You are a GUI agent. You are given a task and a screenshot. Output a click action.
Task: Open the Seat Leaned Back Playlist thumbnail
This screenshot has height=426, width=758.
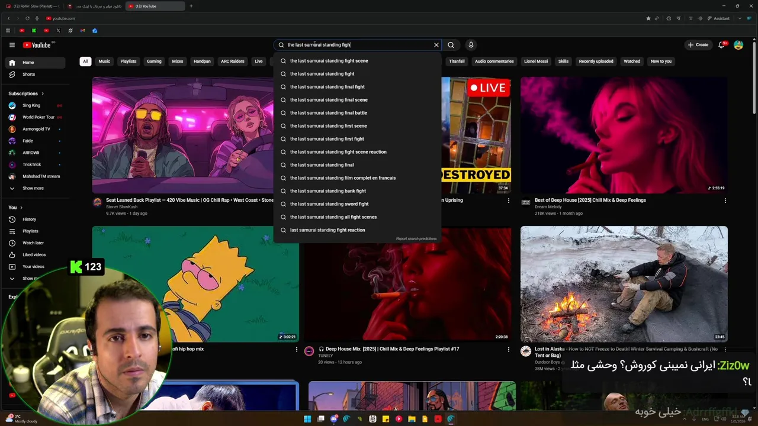click(183, 135)
